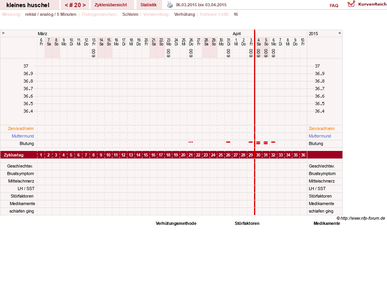Screen dimensions: 387x294
Task: Open the Statistik tab
Action: click(148, 5)
